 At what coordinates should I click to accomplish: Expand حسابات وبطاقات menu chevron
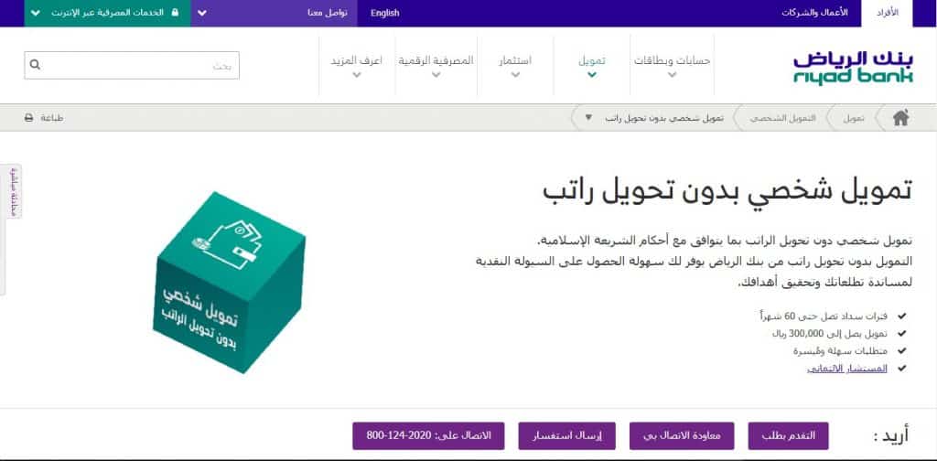pyautogui.click(x=673, y=75)
